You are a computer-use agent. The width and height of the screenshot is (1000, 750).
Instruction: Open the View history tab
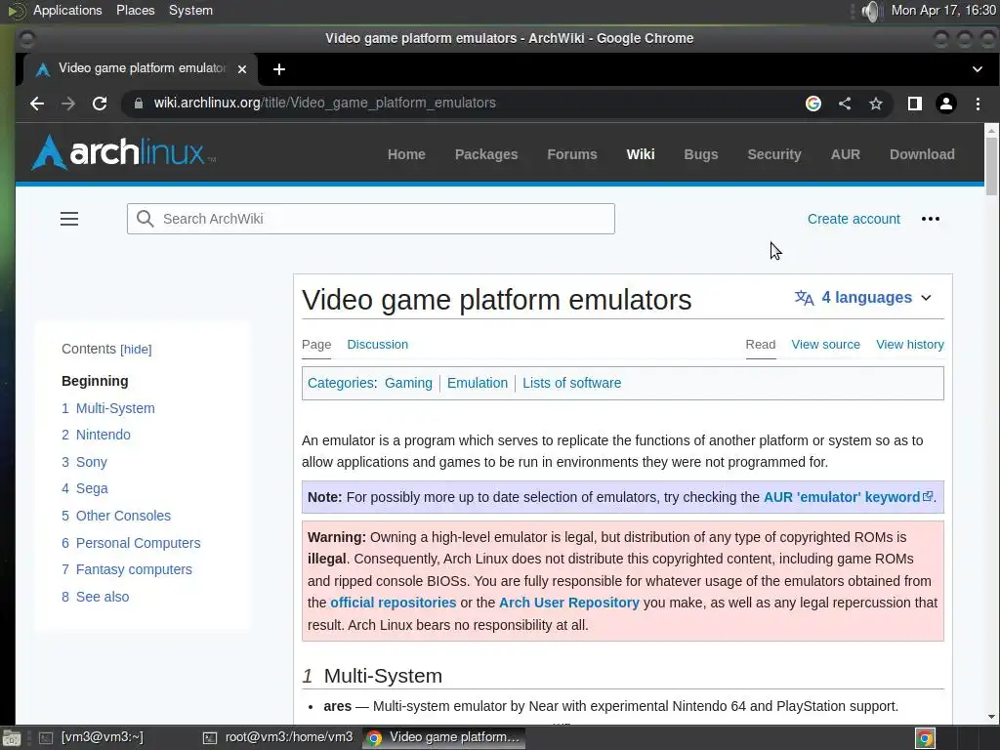pyautogui.click(x=909, y=345)
